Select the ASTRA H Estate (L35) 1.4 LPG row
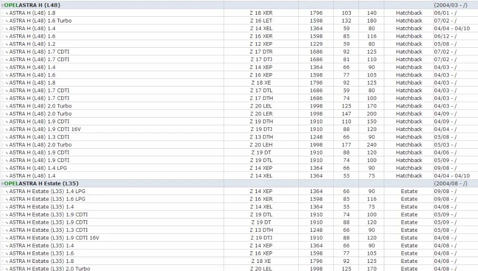 [x=239, y=192]
